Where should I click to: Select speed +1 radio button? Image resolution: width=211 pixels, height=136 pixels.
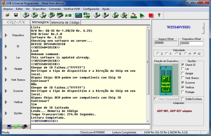(186, 53)
